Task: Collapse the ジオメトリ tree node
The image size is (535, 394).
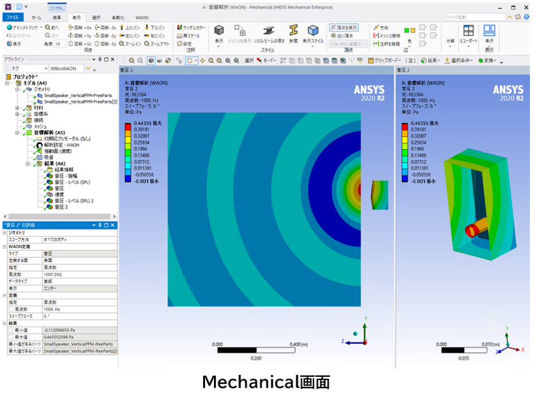Action: tap(17, 89)
